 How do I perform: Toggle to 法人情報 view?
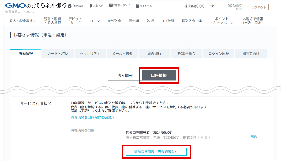pos(123,75)
